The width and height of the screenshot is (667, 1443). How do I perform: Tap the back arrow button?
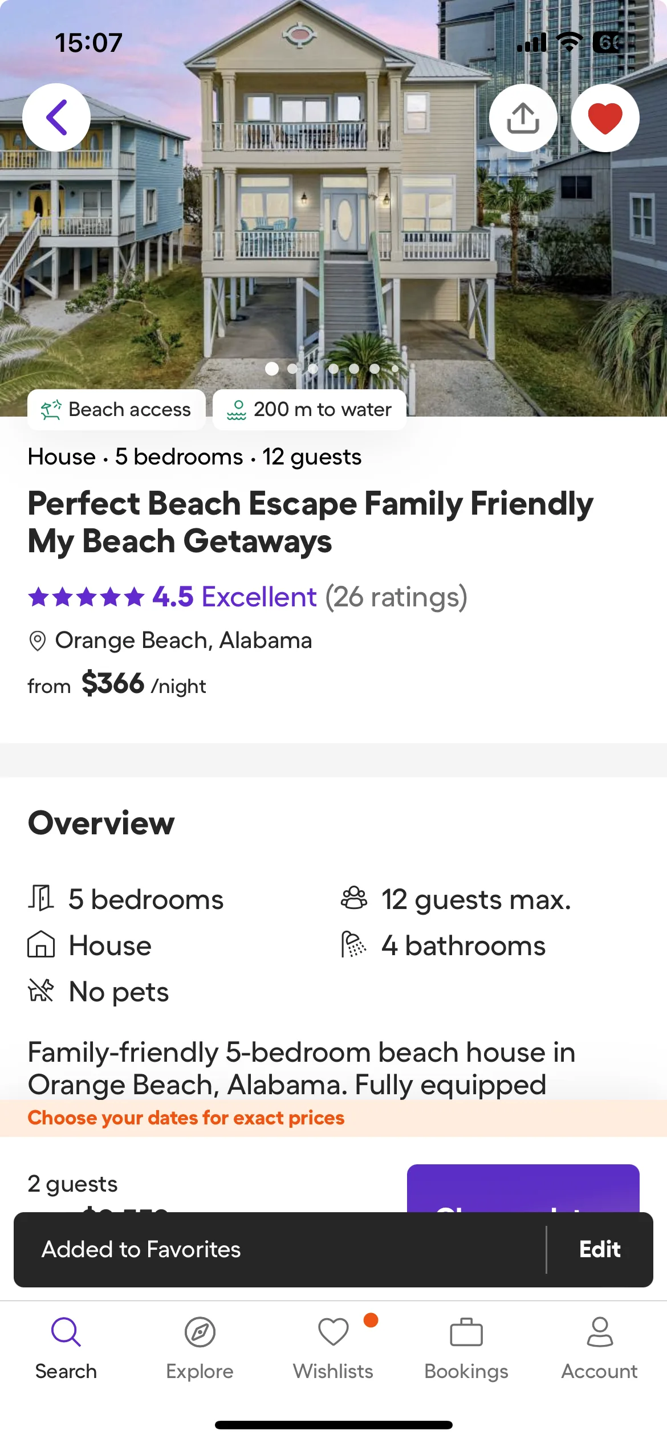pyautogui.click(x=56, y=117)
